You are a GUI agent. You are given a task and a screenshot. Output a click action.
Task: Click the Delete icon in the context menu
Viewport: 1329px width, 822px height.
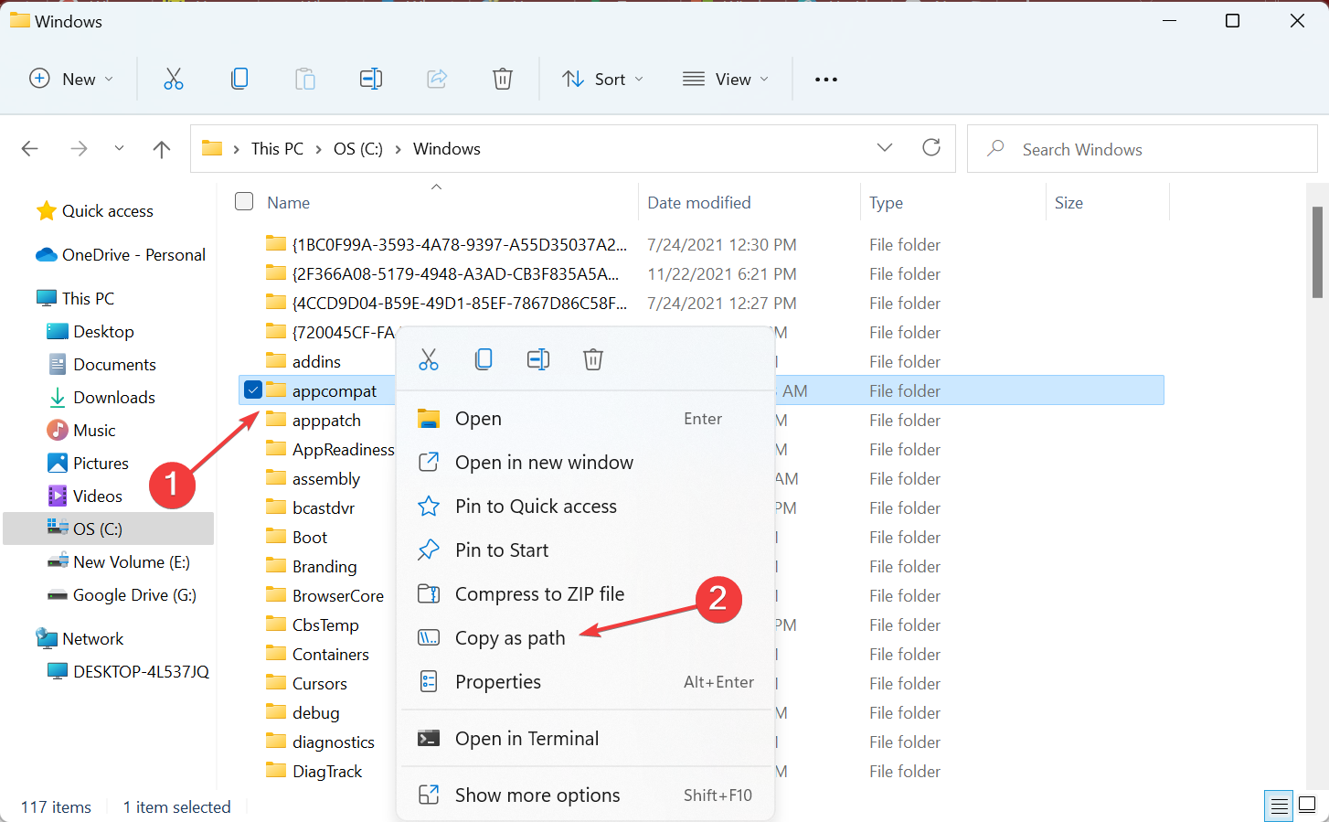[x=593, y=359]
